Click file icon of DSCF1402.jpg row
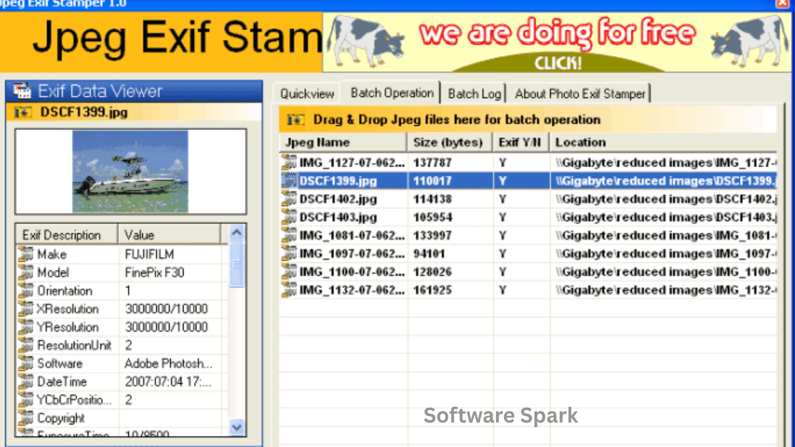Viewport: 795px width, 447px height. 289,199
